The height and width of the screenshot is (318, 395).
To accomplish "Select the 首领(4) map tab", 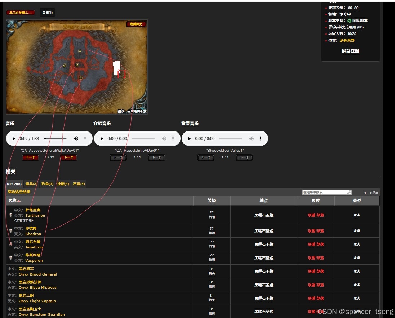I will click(x=47, y=12).
